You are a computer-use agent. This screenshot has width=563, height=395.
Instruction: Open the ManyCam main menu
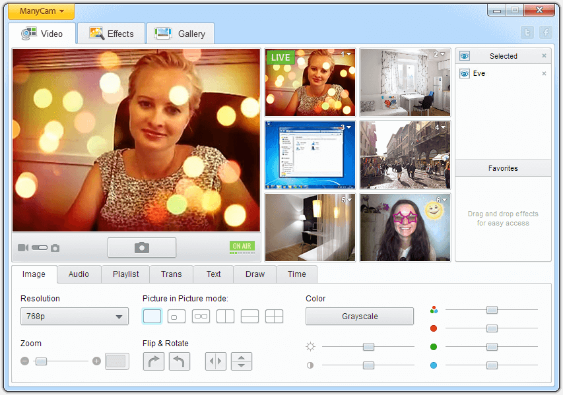point(40,11)
